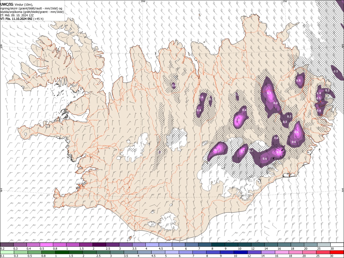The image size is (344, 258).
Task: Select the grey-purple 0.2 snow legend swatch
Action: [x=7, y=245]
